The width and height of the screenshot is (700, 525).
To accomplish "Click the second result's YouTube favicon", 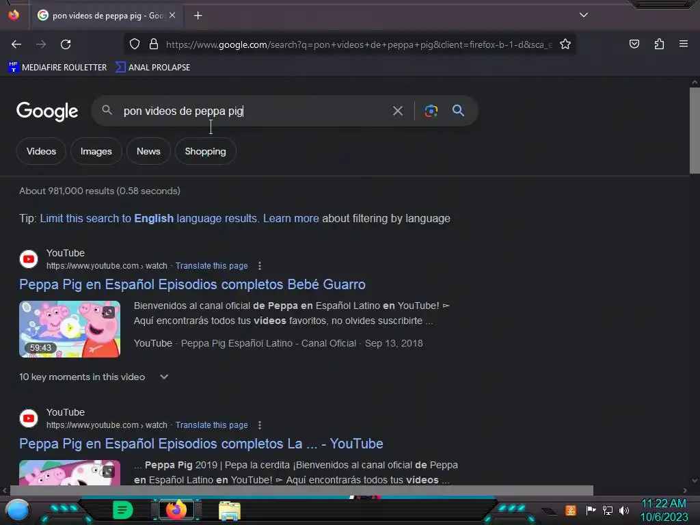I will 29,418.
